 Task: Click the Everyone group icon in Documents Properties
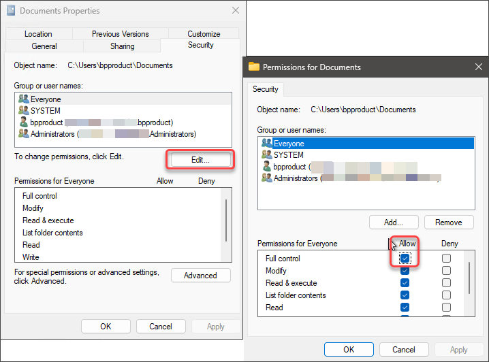pos(24,99)
